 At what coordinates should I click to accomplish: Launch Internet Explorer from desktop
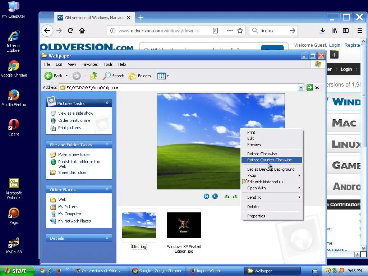pyautogui.click(x=14, y=41)
